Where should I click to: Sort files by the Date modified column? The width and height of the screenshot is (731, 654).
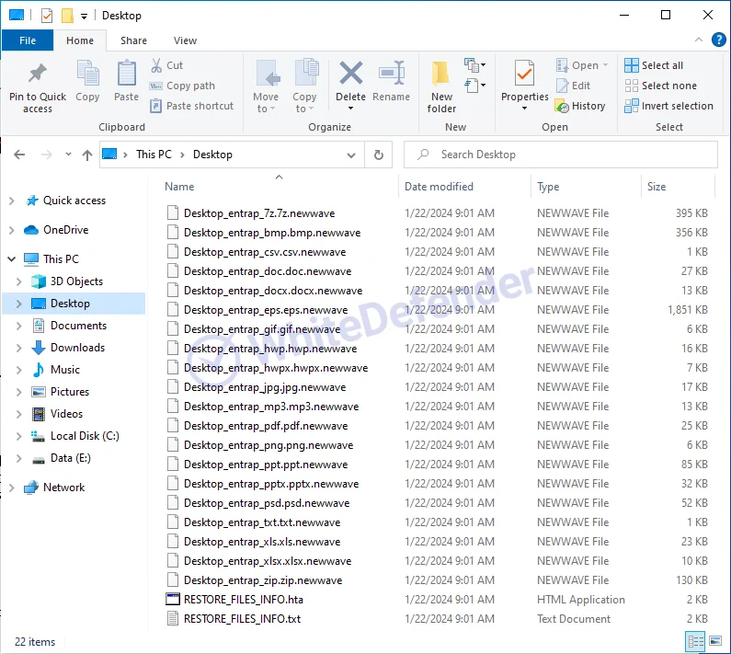coord(439,187)
